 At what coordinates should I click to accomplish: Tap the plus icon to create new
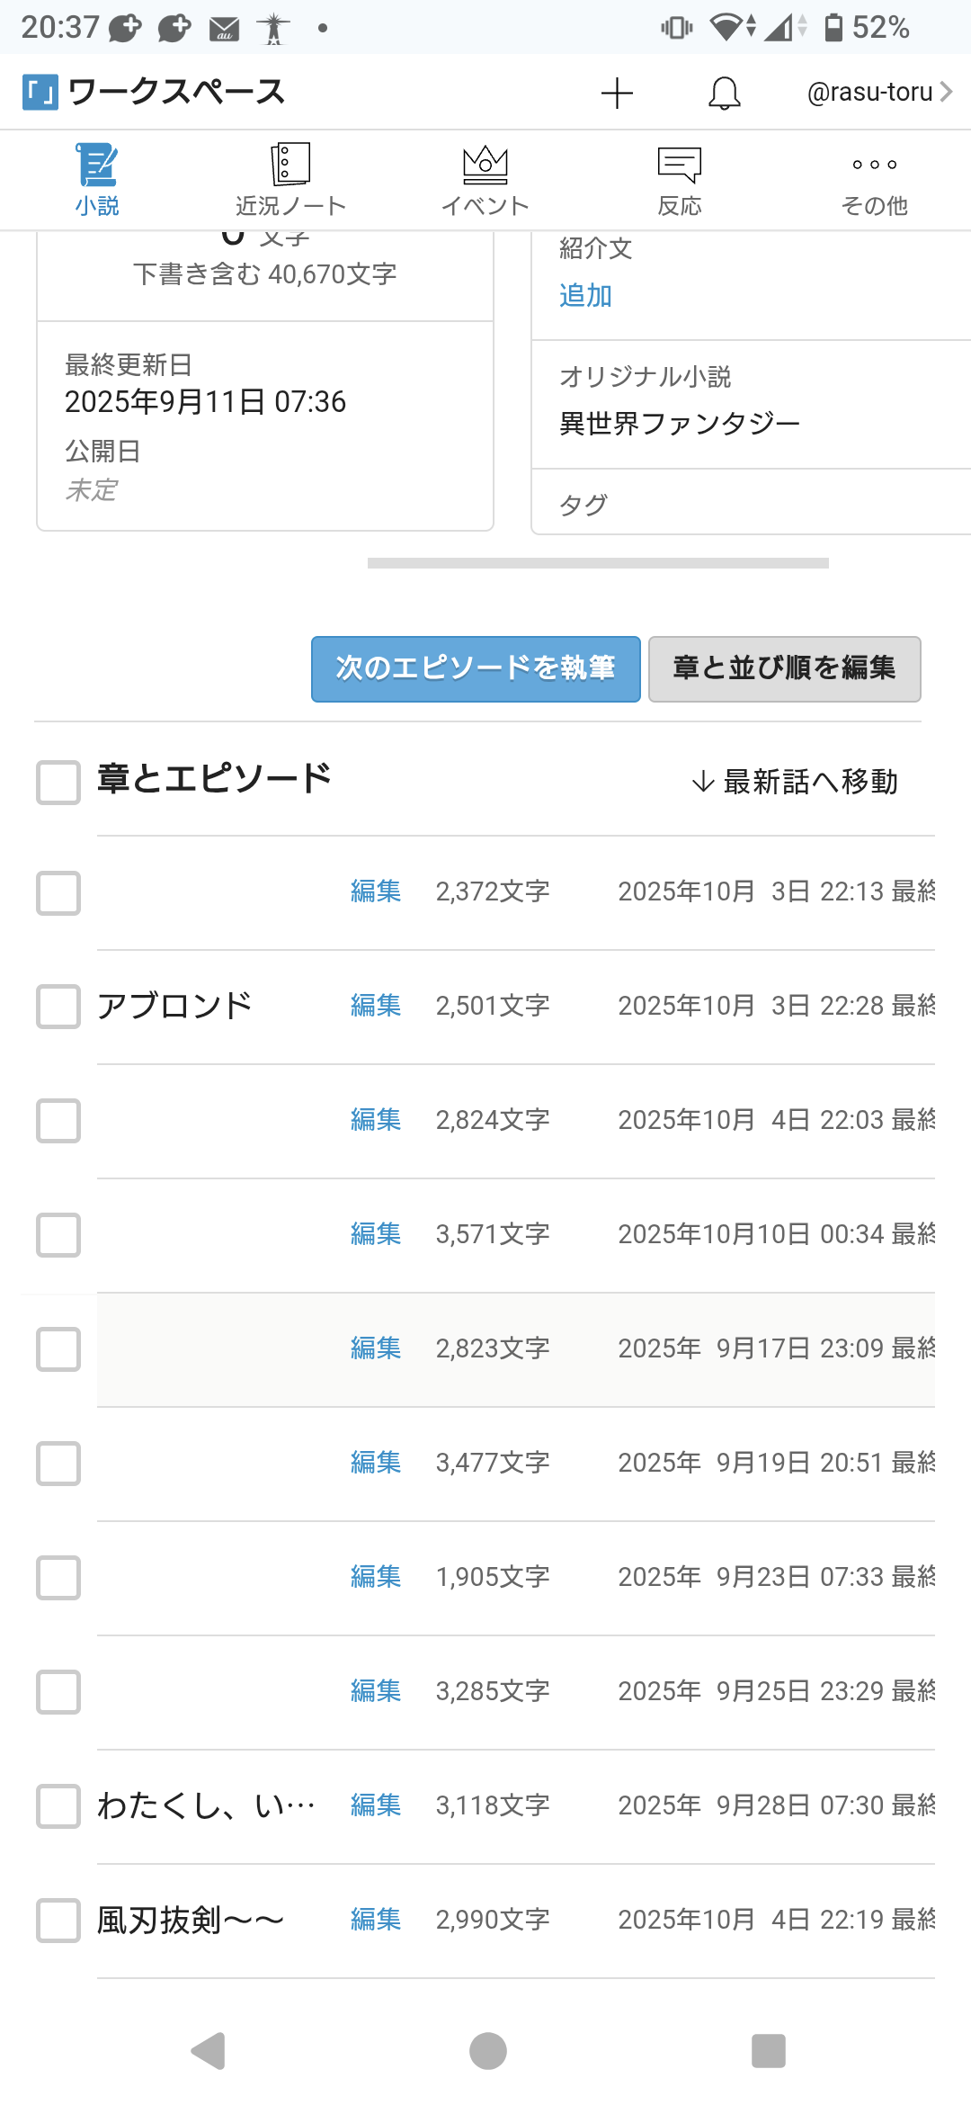(x=617, y=93)
